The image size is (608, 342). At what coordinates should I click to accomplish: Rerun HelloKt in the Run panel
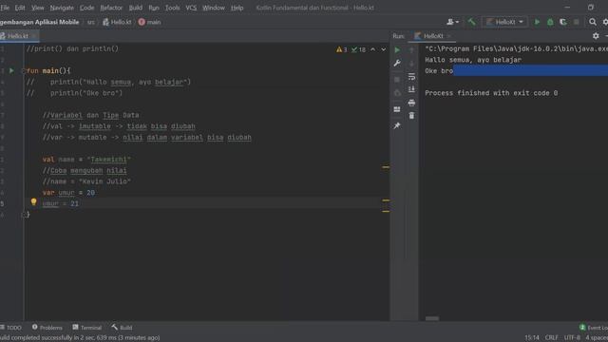point(397,50)
